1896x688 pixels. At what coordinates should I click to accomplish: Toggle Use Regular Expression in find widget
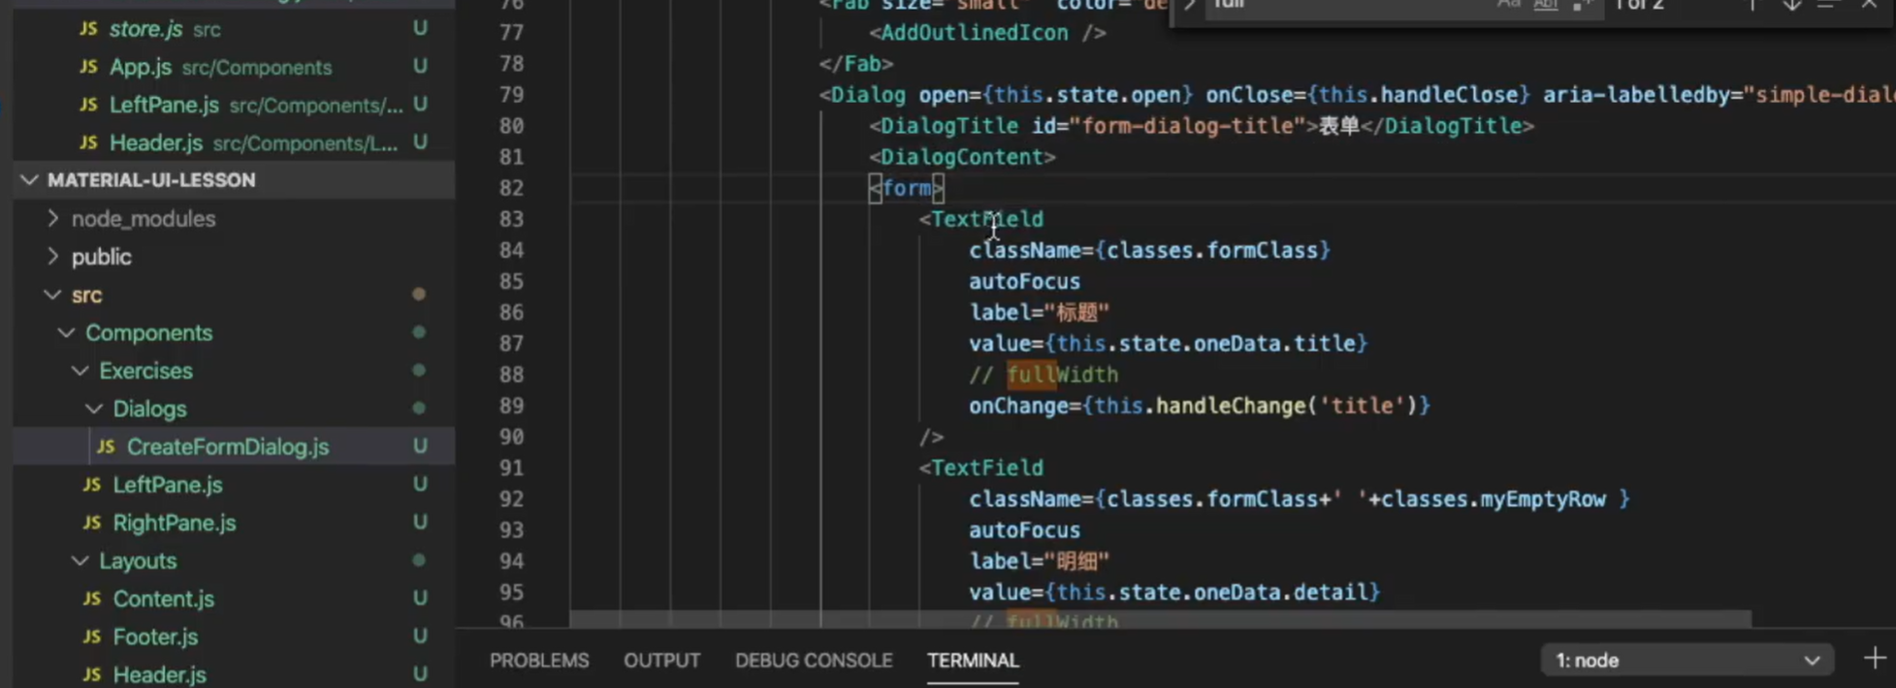coord(1583,5)
